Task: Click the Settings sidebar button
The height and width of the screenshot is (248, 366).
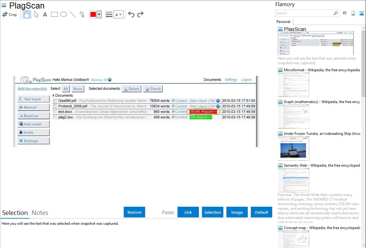Action: pos(33,141)
